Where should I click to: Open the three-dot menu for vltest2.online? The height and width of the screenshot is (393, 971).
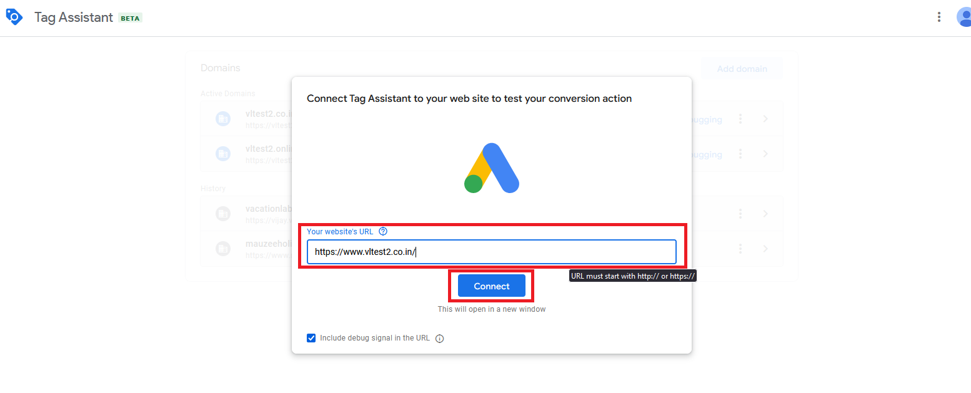pyautogui.click(x=740, y=154)
